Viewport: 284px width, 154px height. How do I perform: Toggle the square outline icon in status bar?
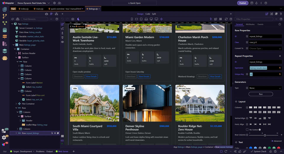pyautogui.click(x=221, y=151)
